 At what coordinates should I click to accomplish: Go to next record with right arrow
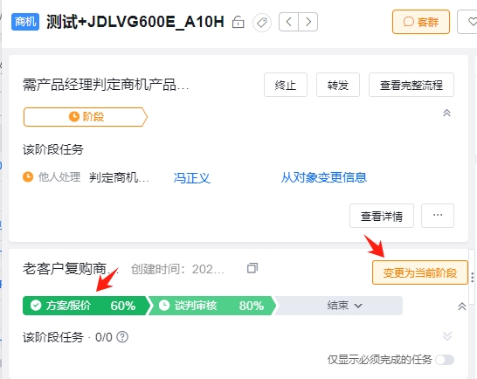308,22
